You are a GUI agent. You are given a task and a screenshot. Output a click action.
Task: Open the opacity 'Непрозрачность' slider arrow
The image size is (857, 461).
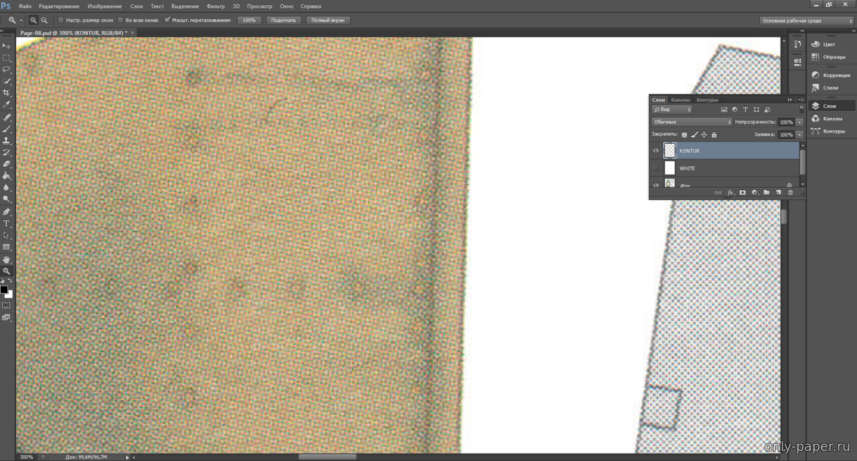tap(799, 122)
